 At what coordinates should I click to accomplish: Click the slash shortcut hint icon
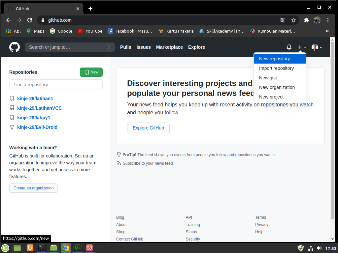point(109,47)
